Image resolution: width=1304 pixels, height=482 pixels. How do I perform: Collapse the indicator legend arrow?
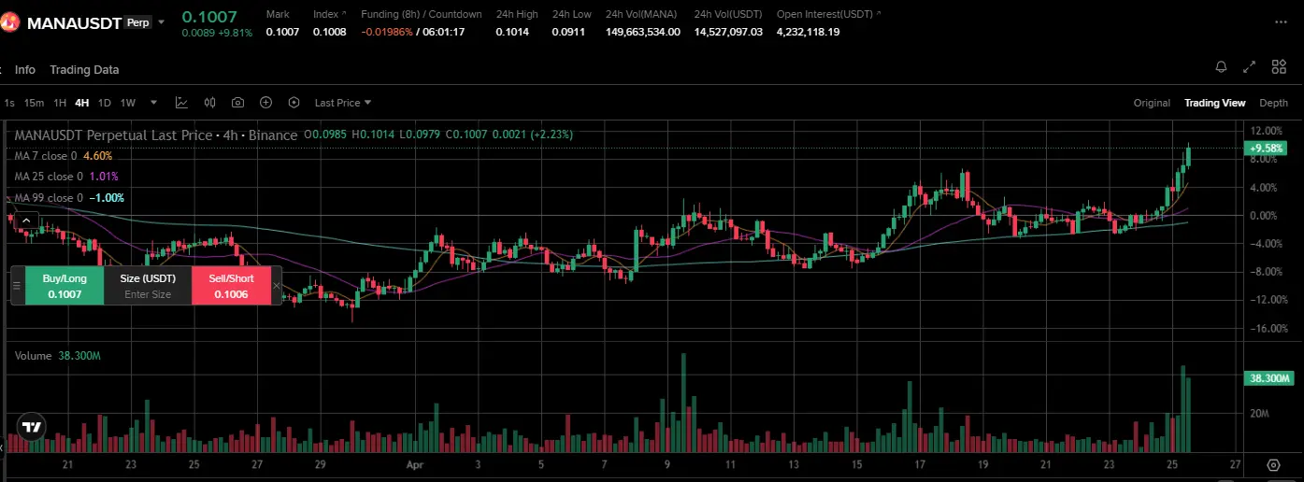[x=26, y=220]
